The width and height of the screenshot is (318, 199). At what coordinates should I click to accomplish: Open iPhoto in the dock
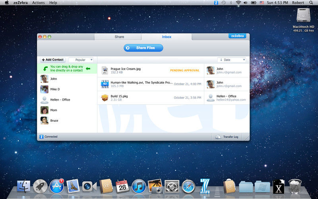(155, 186)
